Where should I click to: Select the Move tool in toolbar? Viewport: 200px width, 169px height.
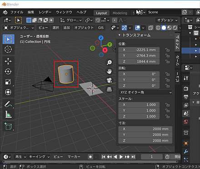(x=8, y=61)
